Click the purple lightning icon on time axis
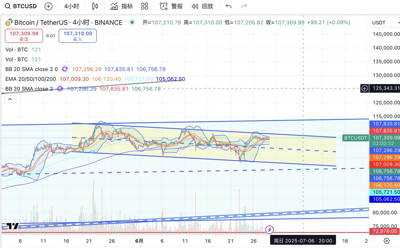 (270, 230)
